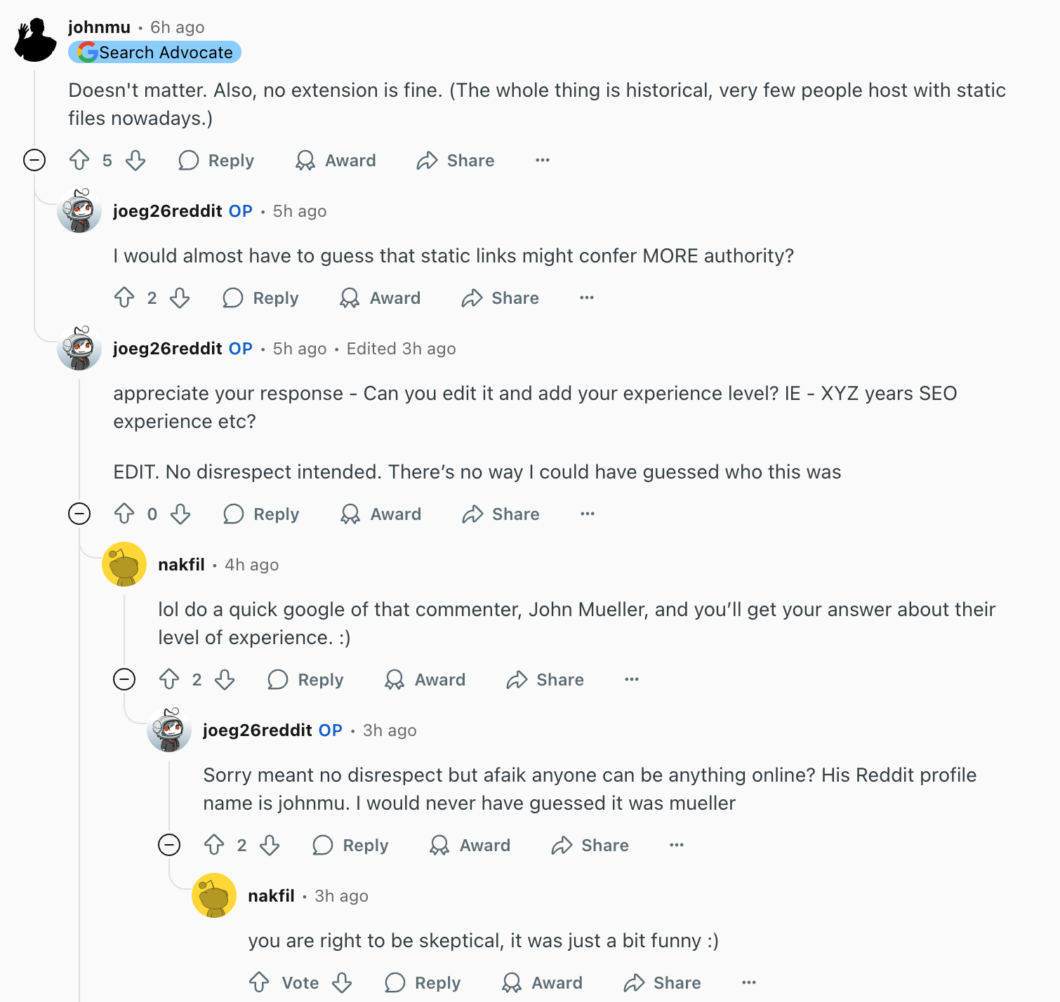Collapse nakfil's comment thread
The image size is (1060, 1002).
point(124,679)
